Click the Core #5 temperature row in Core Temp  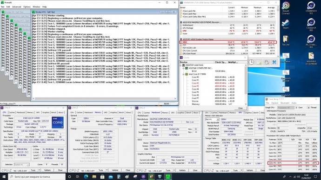(x=293, y=163)
